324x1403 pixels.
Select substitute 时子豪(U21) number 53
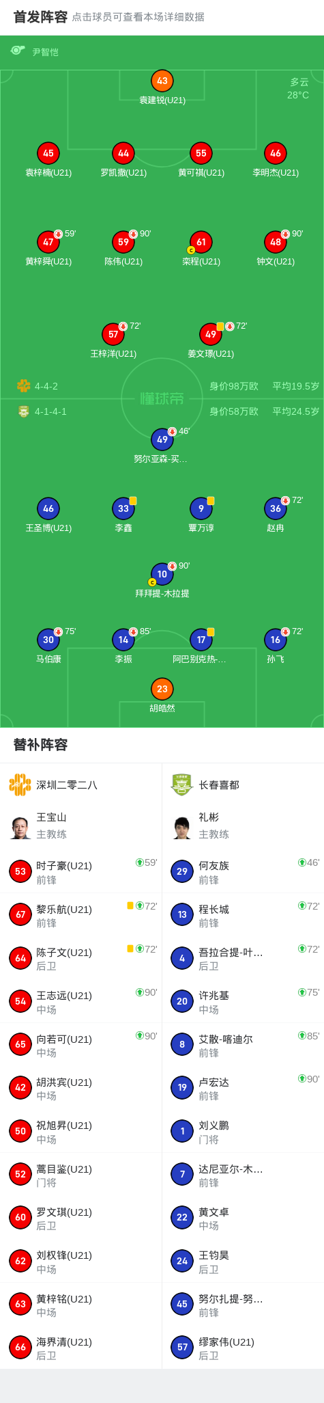tap(80, 871)
